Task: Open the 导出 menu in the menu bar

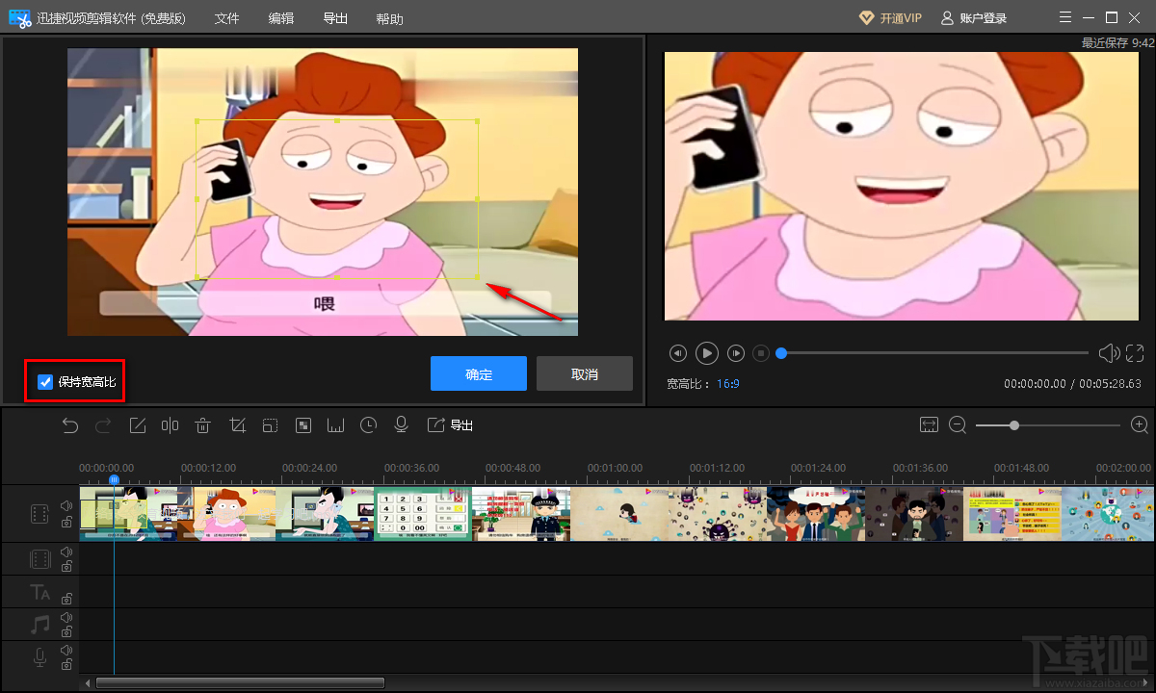Action: click(335, 19)
